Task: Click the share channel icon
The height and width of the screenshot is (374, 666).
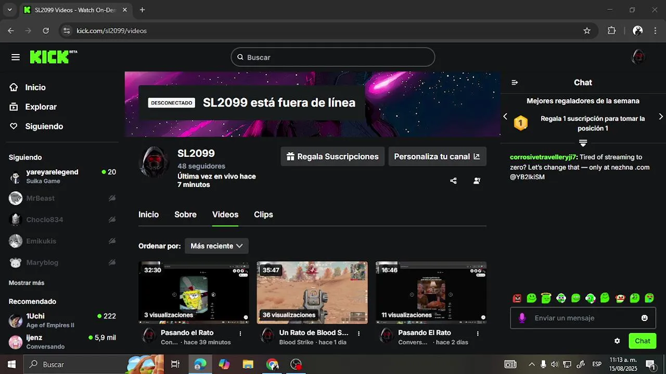Action: click(x=453, y=181)
